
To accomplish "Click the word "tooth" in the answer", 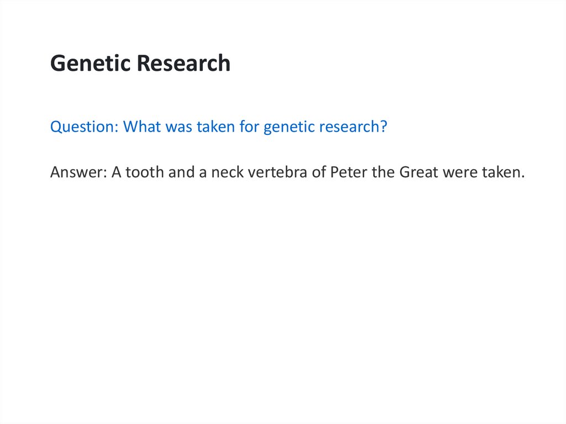I will tap(143, 172).
